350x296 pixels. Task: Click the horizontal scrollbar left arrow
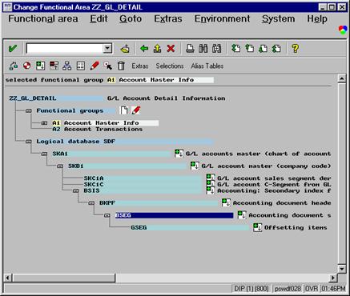tap(8, 278)
